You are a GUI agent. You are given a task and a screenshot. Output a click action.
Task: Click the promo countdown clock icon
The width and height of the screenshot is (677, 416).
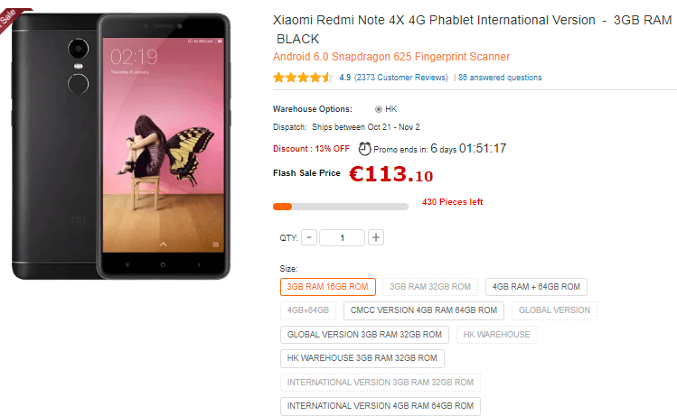coord(365,149)
